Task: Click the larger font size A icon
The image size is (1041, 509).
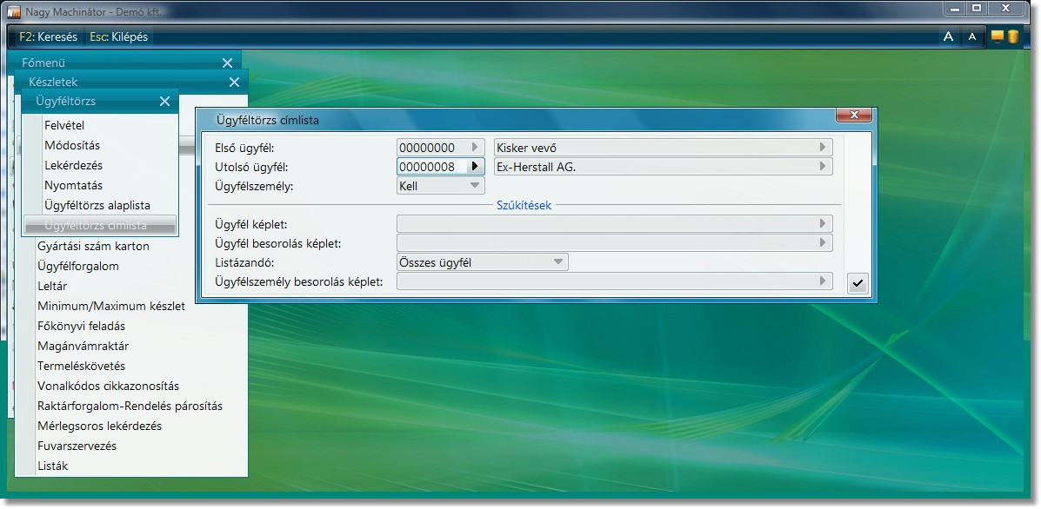Action: click(x=948, y=36)
